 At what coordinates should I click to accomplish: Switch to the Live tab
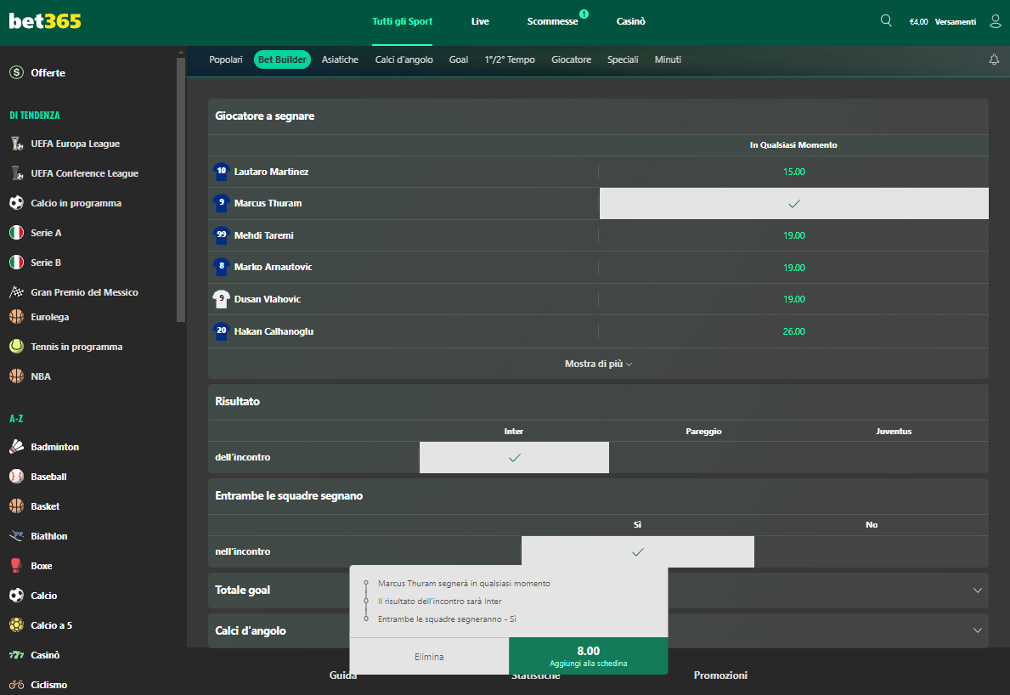(480, 21)
